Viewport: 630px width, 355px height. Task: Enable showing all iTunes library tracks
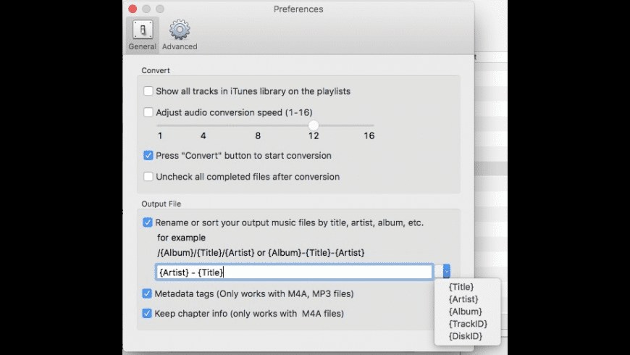(148, 91)
